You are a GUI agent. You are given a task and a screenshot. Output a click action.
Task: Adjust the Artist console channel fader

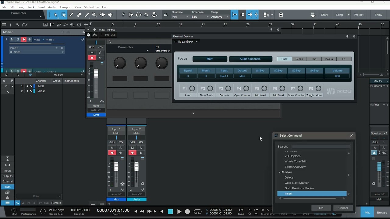136,166
